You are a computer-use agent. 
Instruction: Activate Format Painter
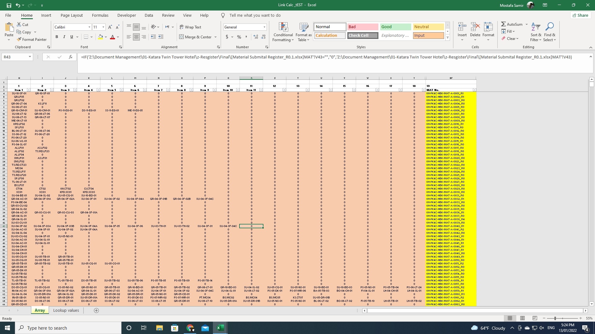[x=32, y=39]
